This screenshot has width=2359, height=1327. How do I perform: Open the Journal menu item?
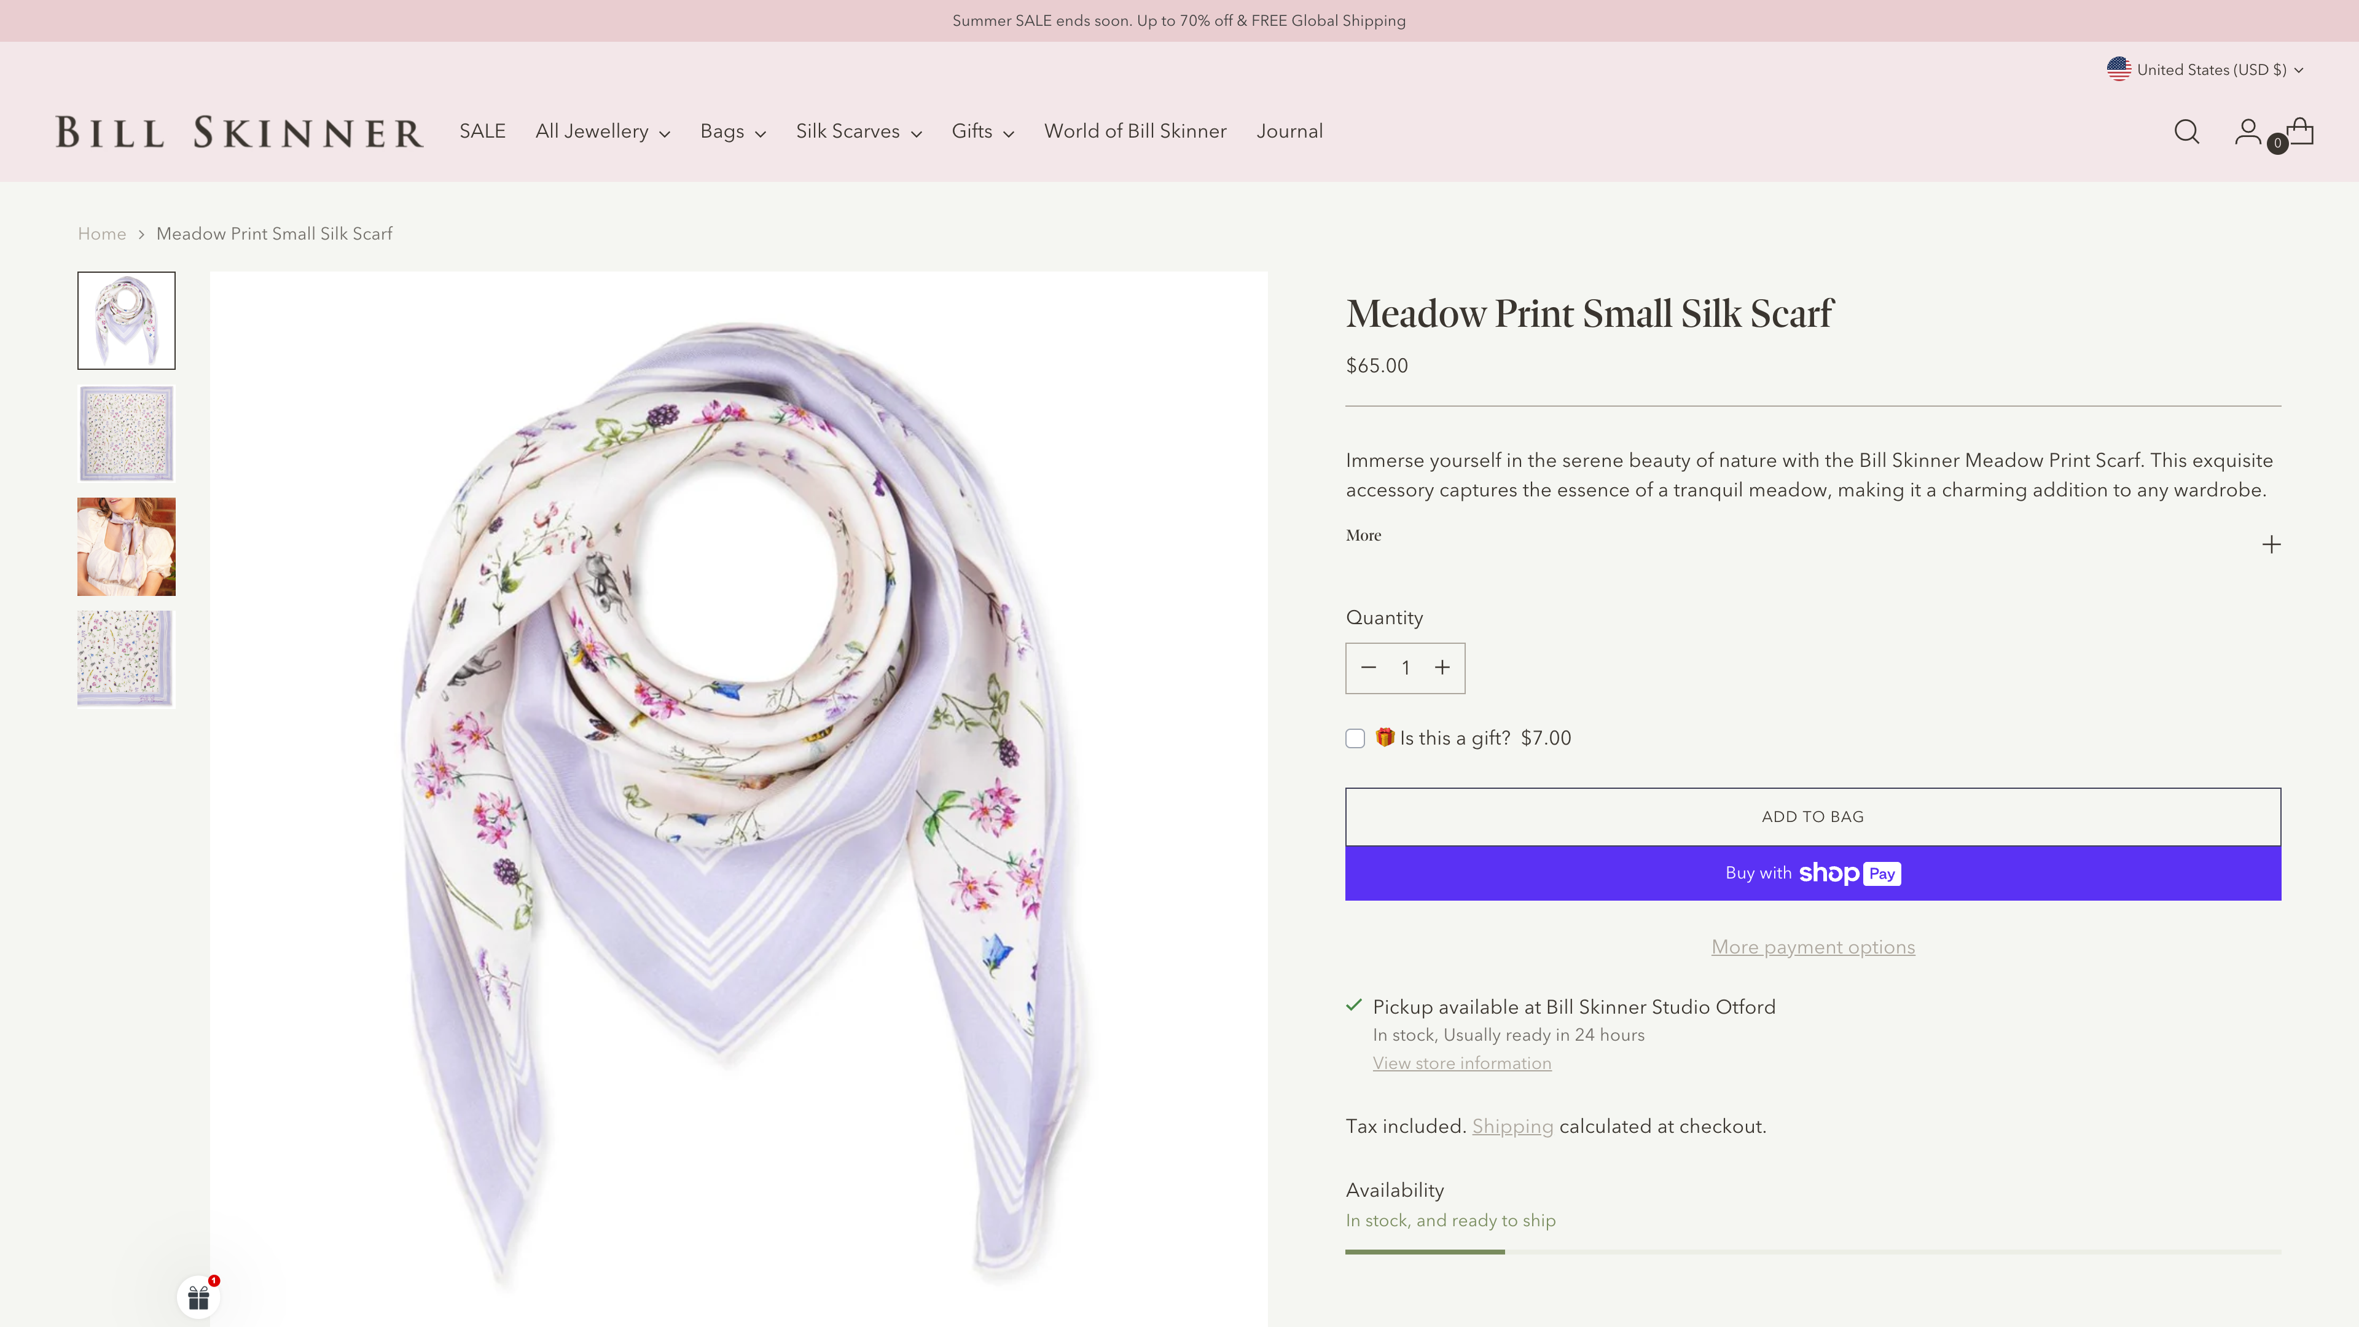[1289, 132]
